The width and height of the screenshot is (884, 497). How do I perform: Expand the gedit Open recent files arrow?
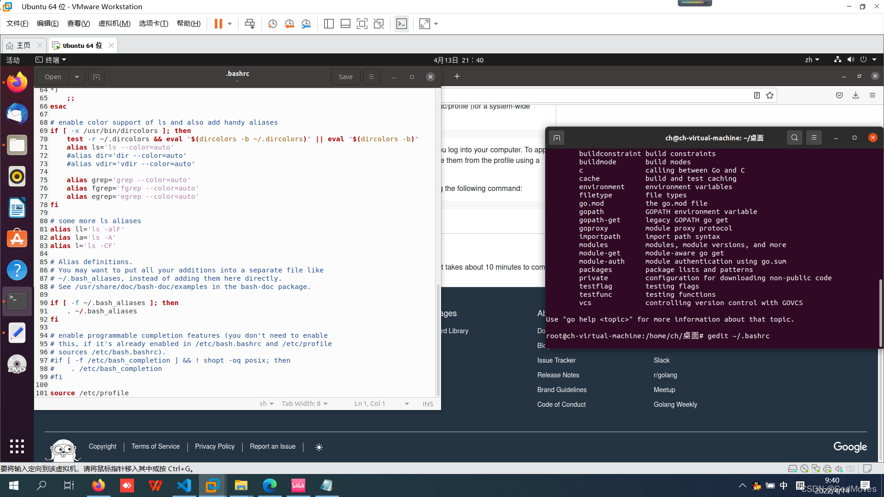[x=77, y=77]
